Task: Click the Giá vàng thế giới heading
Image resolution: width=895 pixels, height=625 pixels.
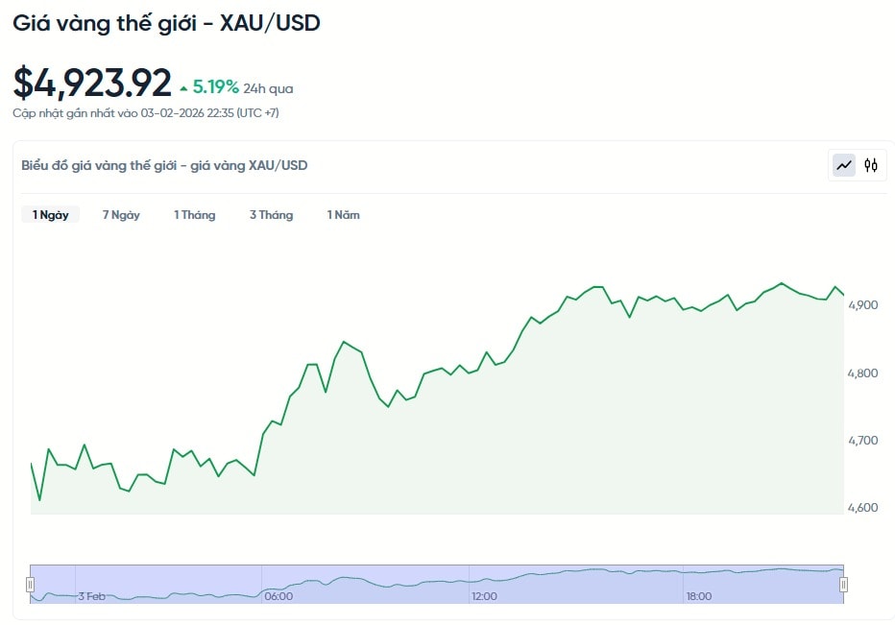Action: pos(166,23)
